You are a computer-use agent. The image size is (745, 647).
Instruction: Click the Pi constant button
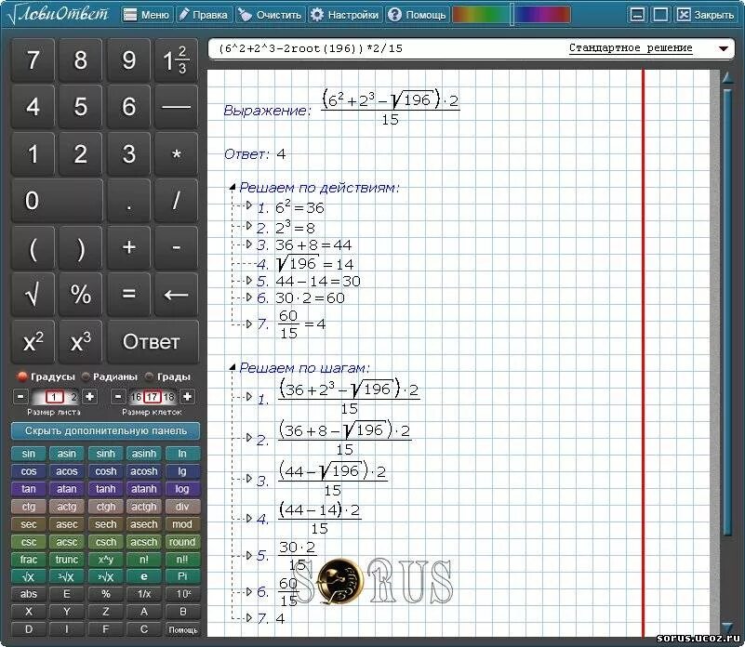tap(182, 576)
